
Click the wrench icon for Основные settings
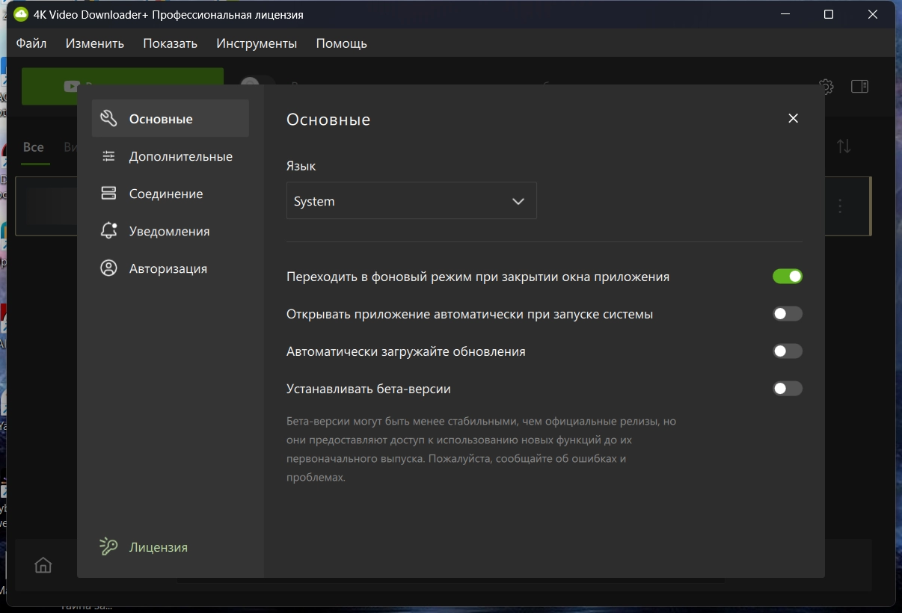[x=108, y=119]
